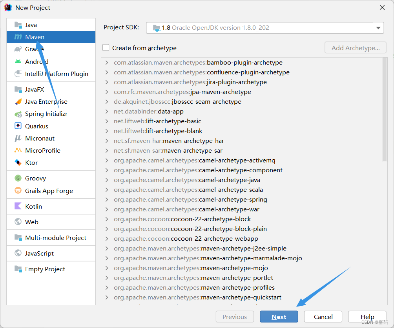Expand cocoon-22-archetype-block-plain node
Viewport: 394px width, 328px height.
107,229
